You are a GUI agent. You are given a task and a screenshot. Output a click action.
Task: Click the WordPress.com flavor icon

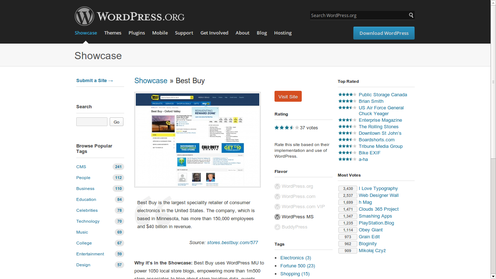coord(277,197)
